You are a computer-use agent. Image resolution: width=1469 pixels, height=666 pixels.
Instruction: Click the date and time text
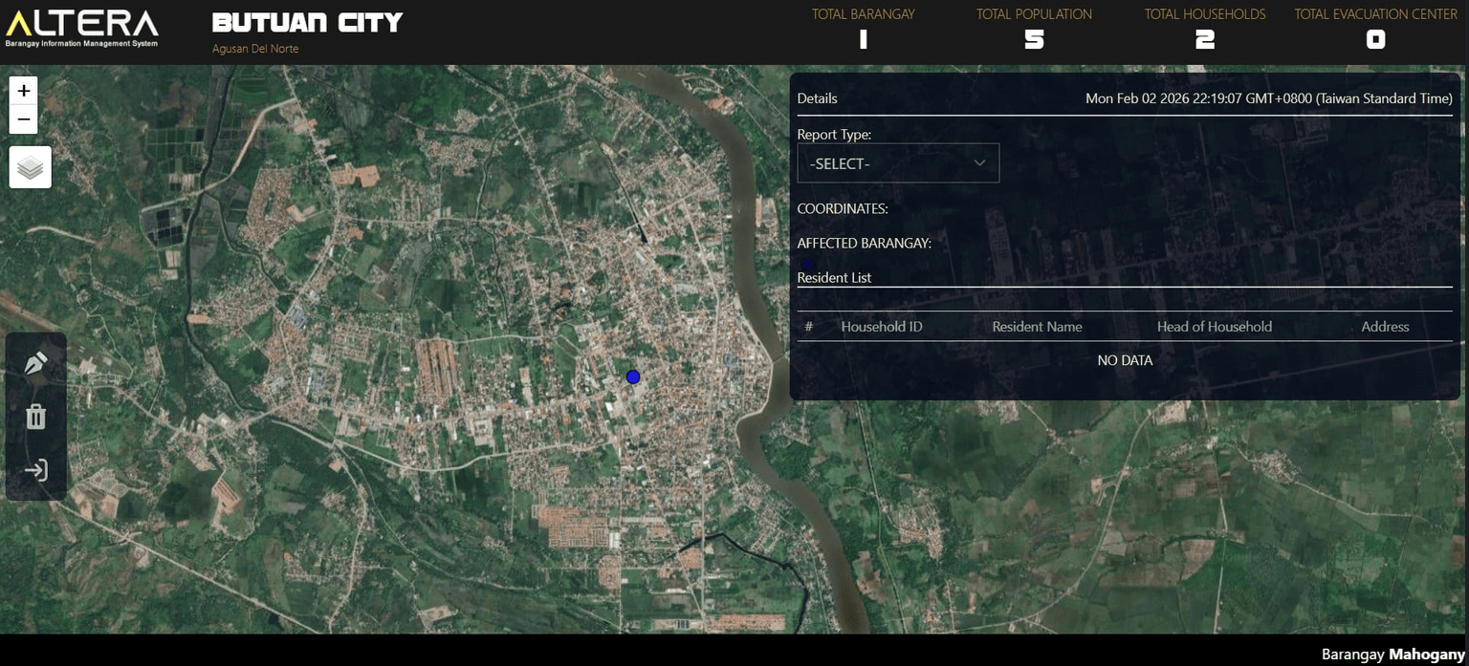1269,98
